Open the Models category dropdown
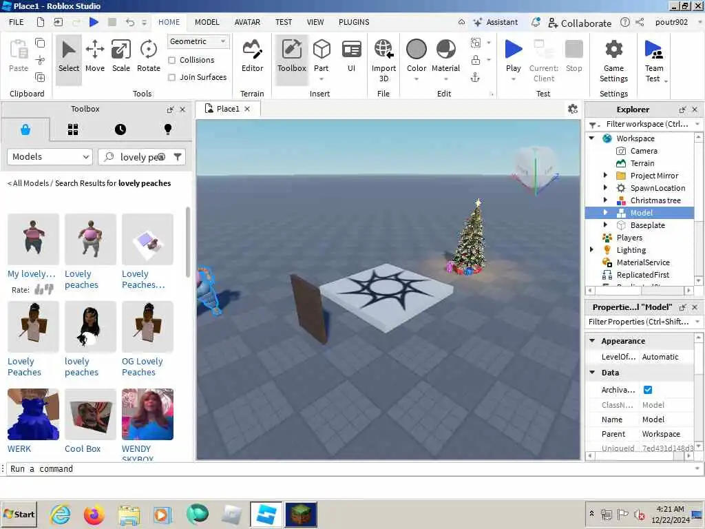 50,157
